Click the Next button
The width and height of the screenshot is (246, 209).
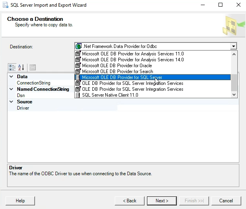pyautogui.click(x=162, y=201)
